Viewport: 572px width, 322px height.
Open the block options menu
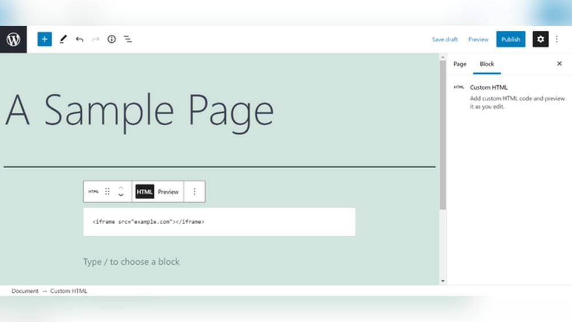coord(194,192)
